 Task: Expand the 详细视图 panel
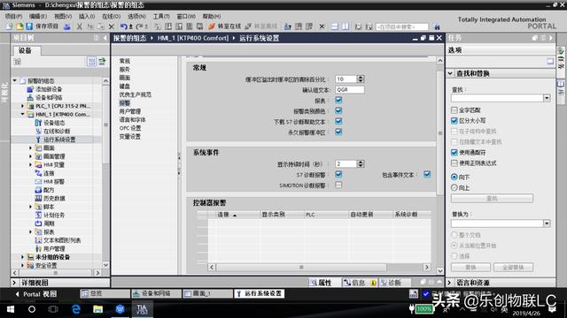click(14, 283)
